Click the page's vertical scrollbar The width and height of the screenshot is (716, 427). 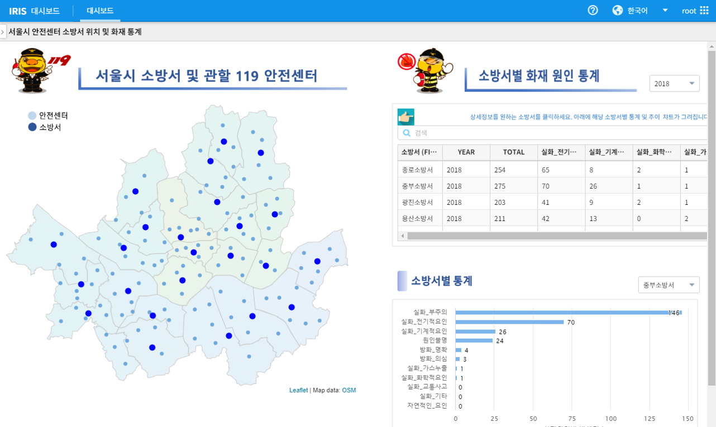[x=712, y=218]
